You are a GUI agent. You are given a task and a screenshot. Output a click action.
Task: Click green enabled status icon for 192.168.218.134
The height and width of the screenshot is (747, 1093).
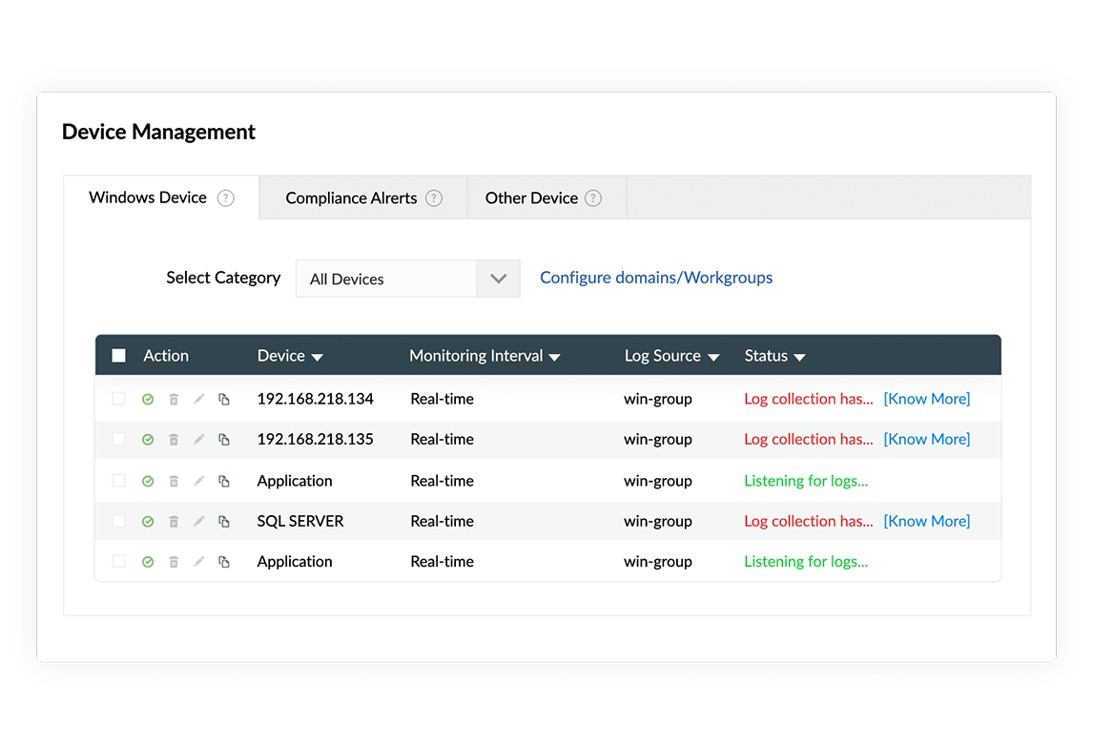148,400
